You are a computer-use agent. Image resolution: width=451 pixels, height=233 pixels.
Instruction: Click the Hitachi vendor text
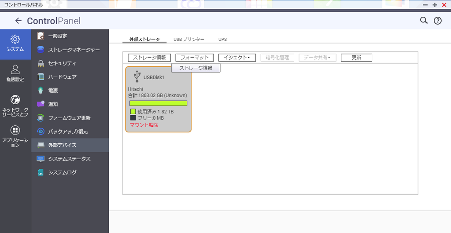point(136,89)
